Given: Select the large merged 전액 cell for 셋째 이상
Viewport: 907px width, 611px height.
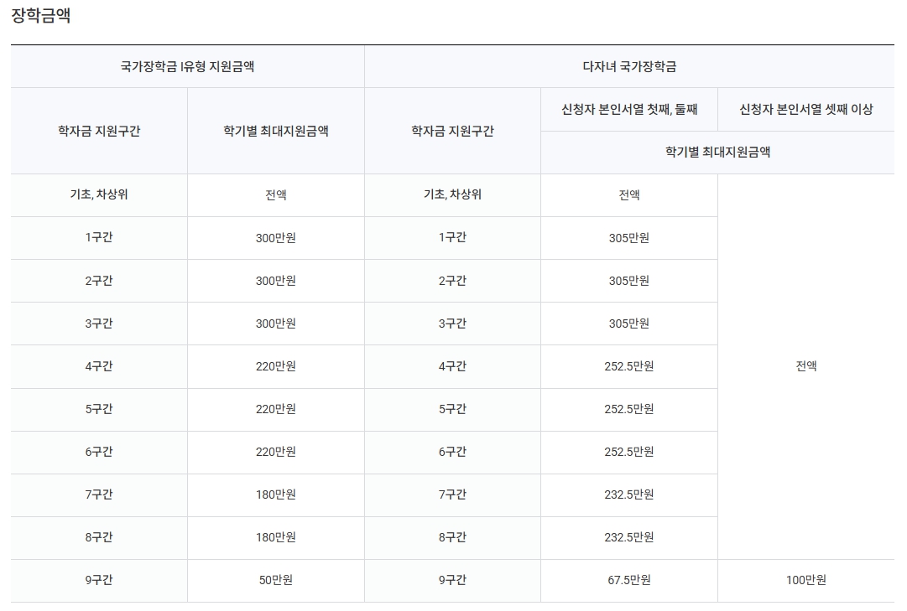Looking at the screenshot, I should [806, 366].
